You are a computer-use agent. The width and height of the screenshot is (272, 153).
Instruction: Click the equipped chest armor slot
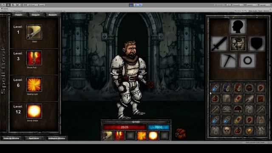pos(238,44)
